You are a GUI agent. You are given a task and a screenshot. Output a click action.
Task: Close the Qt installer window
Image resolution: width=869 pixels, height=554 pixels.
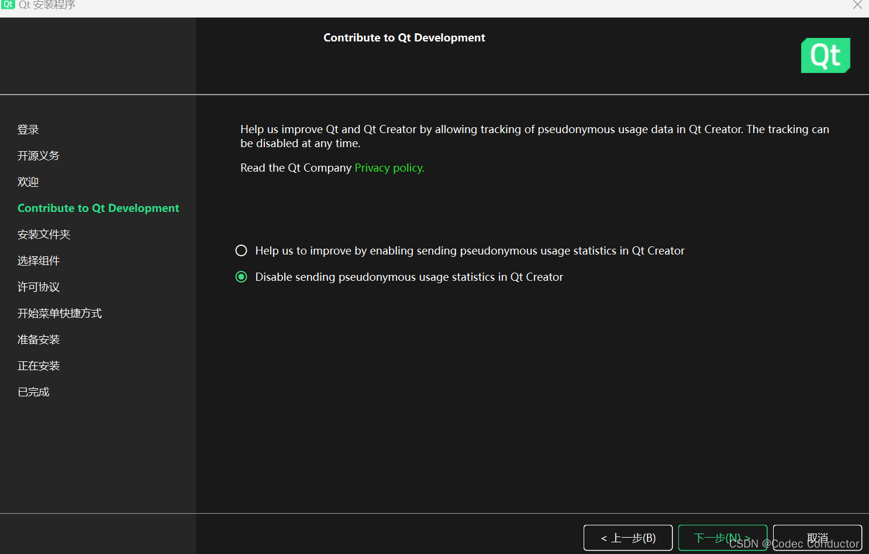click(857, 5)
